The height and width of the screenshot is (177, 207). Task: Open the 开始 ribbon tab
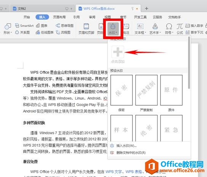[27, 17]
